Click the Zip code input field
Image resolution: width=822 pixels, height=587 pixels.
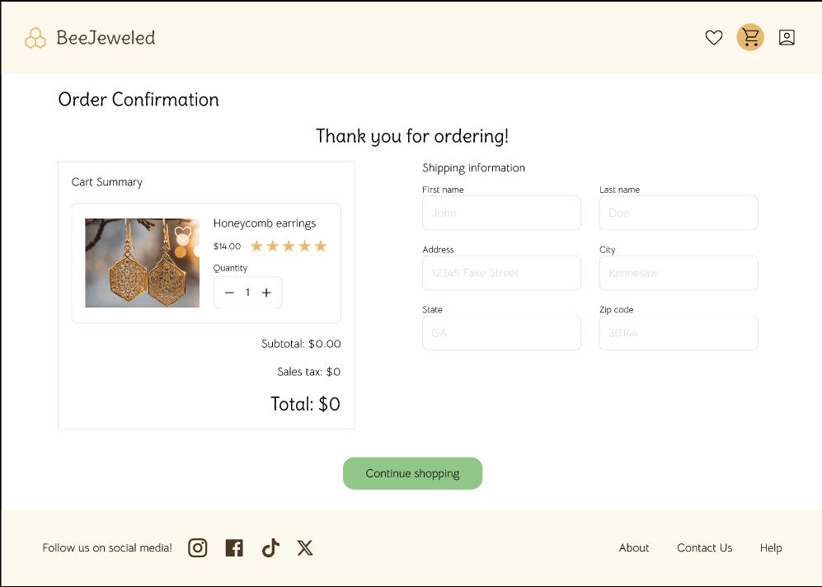679,333
